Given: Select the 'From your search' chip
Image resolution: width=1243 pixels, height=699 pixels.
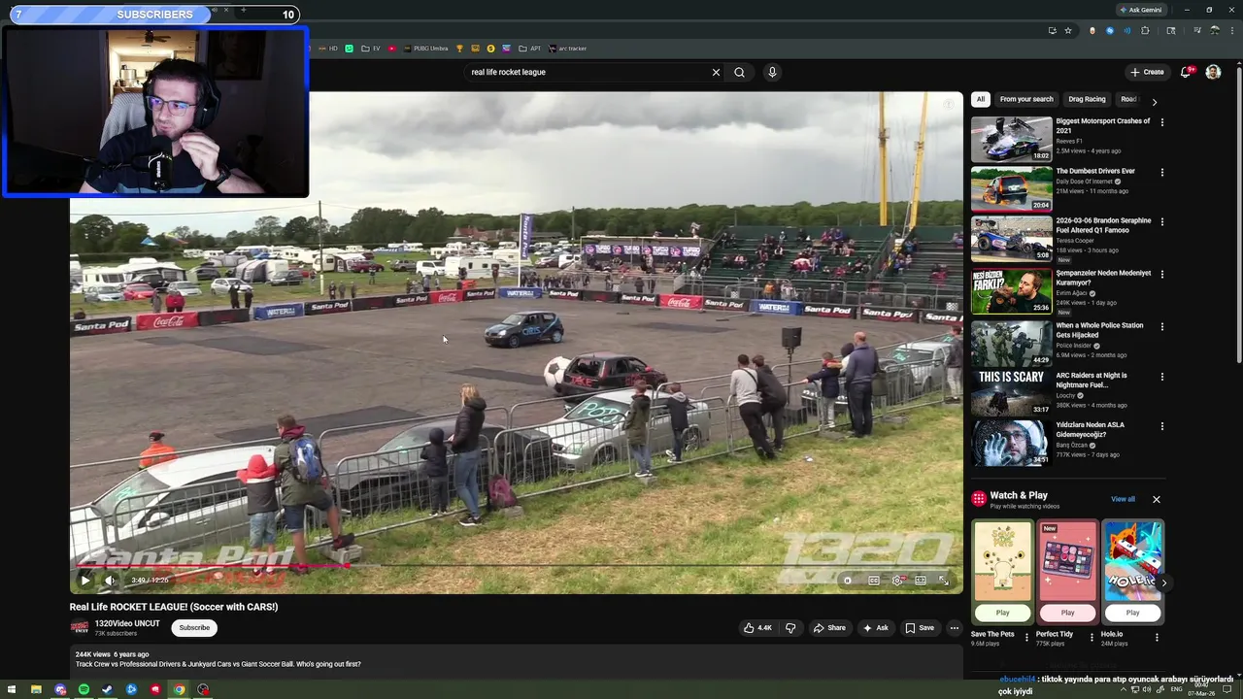Looking at the screenshot, I should pos(1026,99).
